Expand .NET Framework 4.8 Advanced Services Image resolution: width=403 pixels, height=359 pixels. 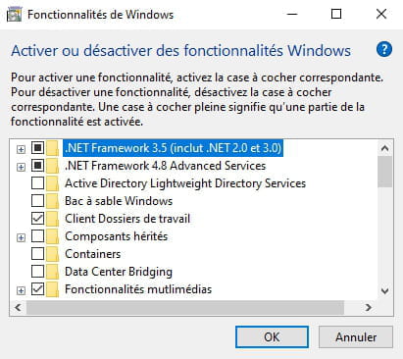pyautogui.click(x=21, y=167)
